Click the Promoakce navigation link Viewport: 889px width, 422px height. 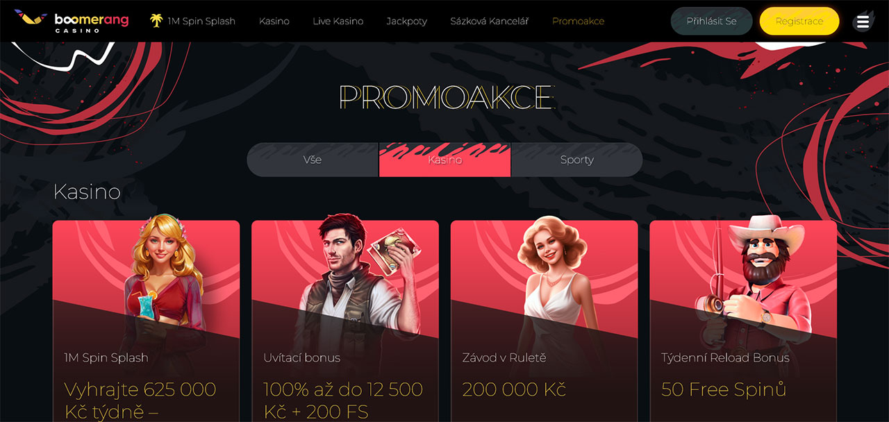click(578, 21)
